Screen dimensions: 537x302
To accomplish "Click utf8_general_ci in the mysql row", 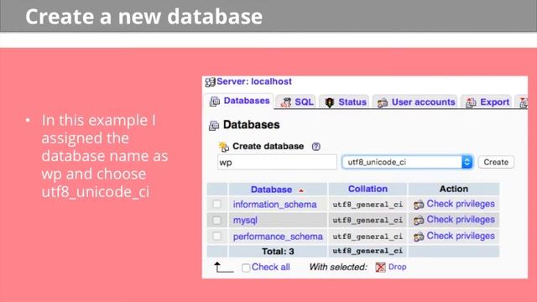I will click(368, 220).
